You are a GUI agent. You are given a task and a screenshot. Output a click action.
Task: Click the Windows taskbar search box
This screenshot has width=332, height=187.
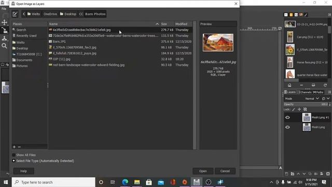click(x=53, y=182)
